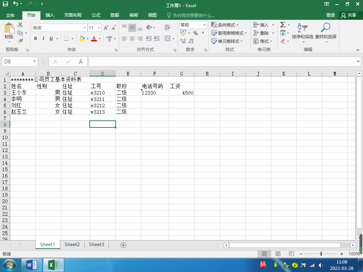
Task: Increase decimal places
Action: click(183, 41)
